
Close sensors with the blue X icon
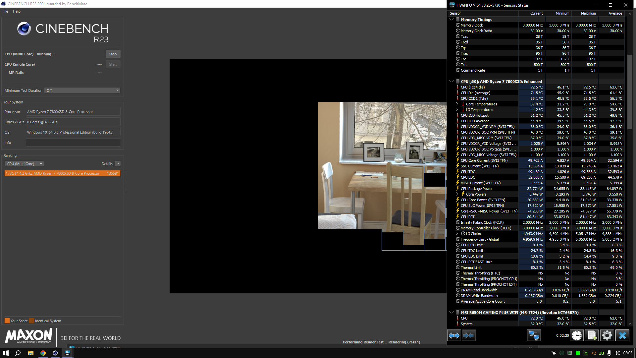click(x=622, y=335)
